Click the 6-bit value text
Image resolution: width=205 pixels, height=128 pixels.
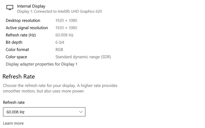pos(60,42)
